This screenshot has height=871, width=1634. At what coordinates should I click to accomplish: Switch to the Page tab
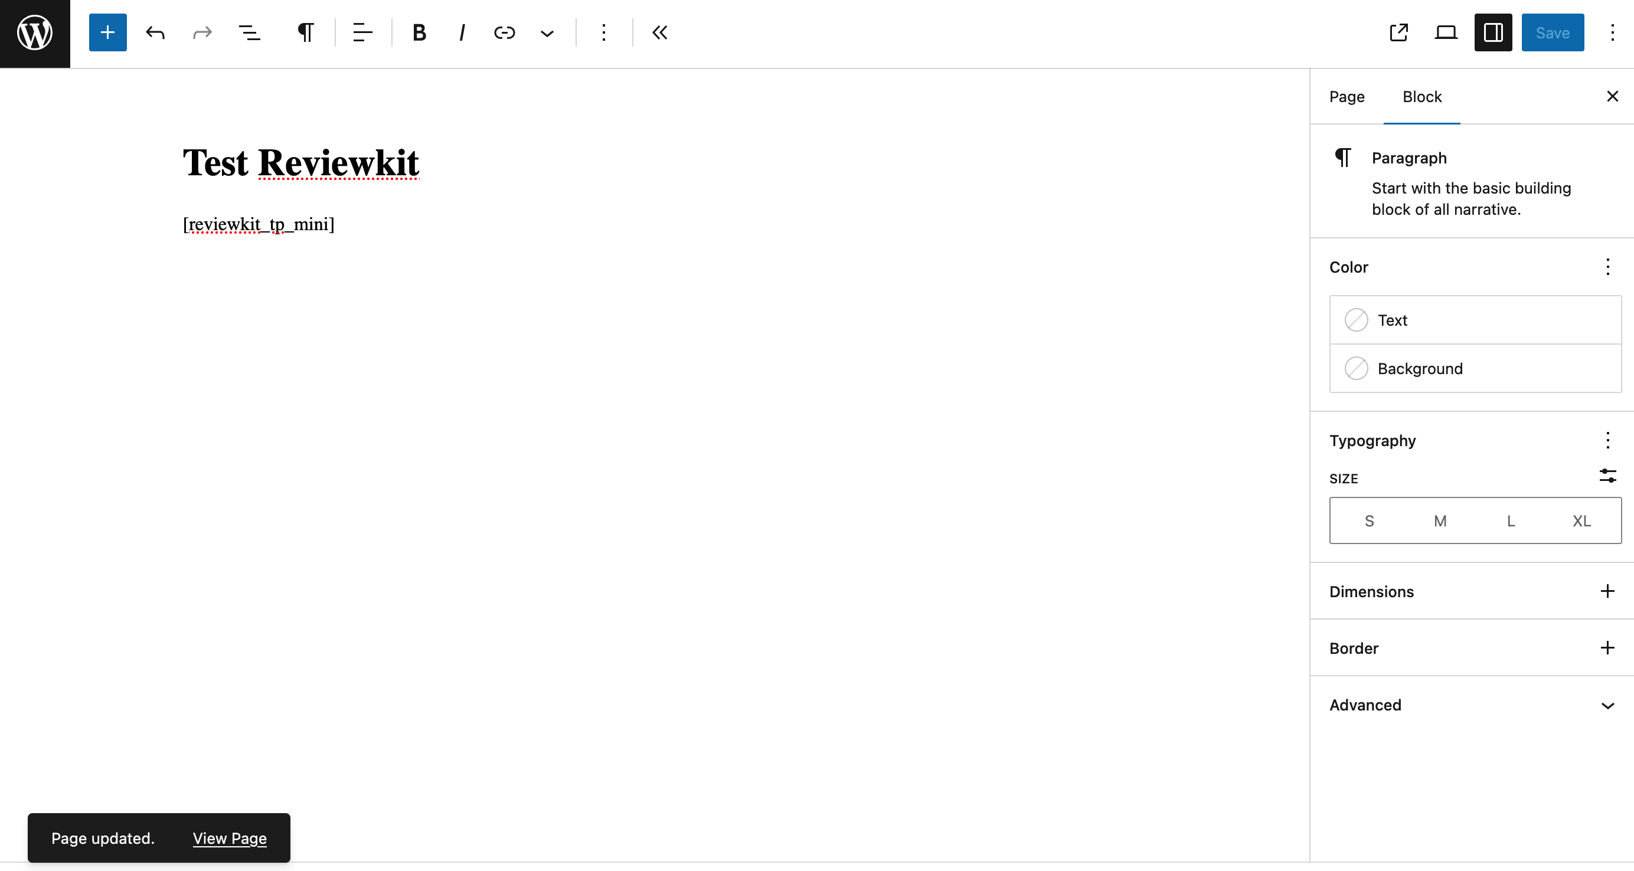pyautogui.click(x=1347, y=96)
